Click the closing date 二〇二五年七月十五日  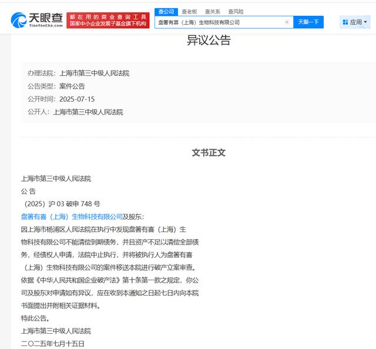pos(52,344)
